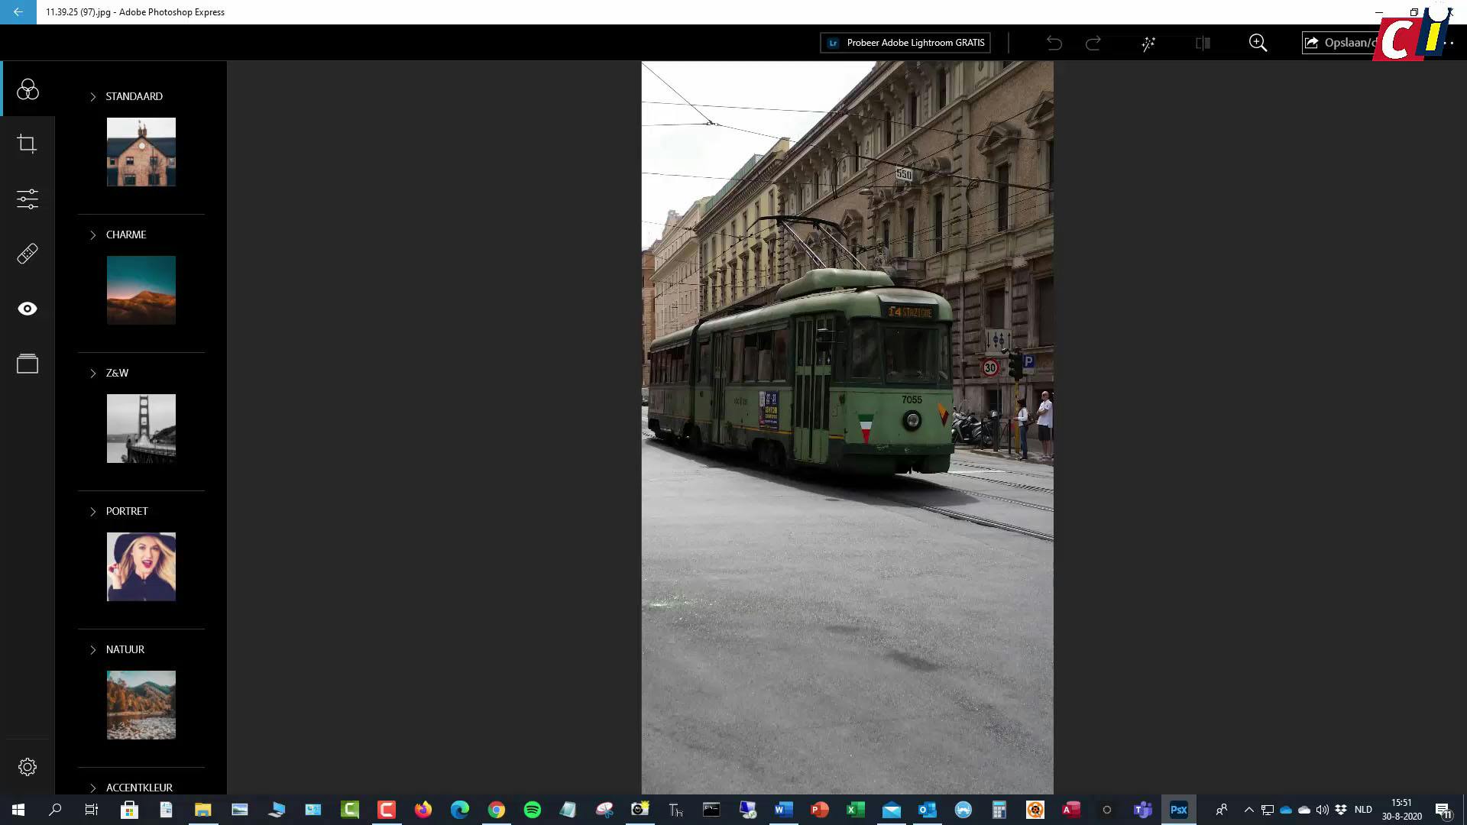Select the NATUUR landscape thumbnail
This screenshot has width=1467, height=825.
tap(141, 705)
